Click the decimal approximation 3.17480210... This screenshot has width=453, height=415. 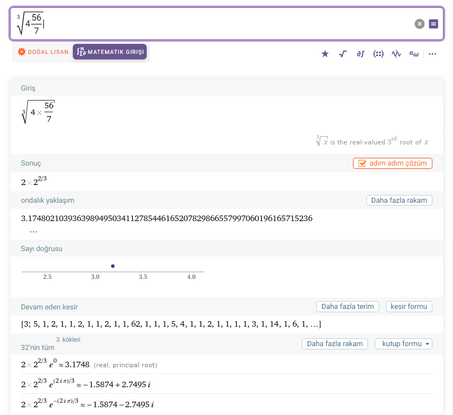(x=166, y=218)
